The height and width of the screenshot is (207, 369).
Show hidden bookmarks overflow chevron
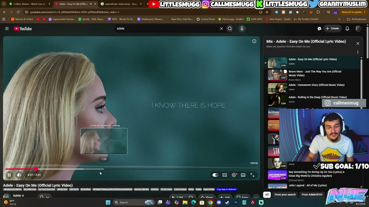(x=339, y=19)
